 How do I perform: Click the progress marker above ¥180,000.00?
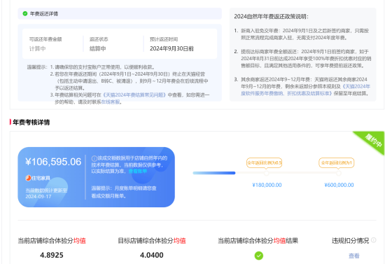(x=267, y=173)
